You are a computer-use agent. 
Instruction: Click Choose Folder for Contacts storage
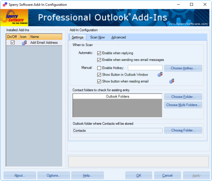click(183, 130)
